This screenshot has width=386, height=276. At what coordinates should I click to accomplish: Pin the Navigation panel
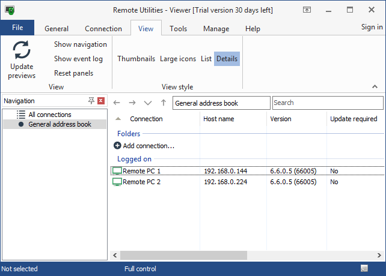[91, 101]
